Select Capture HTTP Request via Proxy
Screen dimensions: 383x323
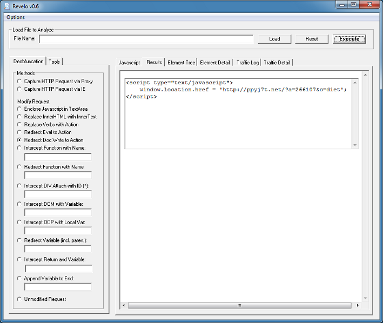[x=20, y=81]
